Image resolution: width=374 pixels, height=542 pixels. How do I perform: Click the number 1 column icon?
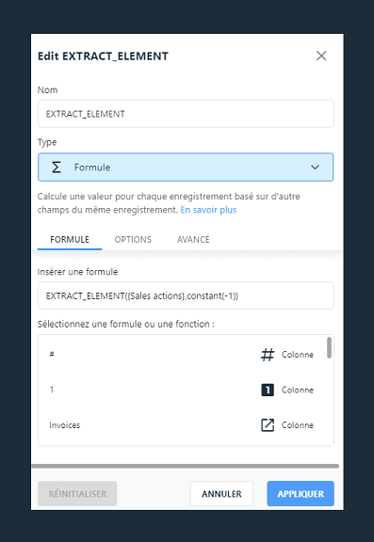point(268,390)
